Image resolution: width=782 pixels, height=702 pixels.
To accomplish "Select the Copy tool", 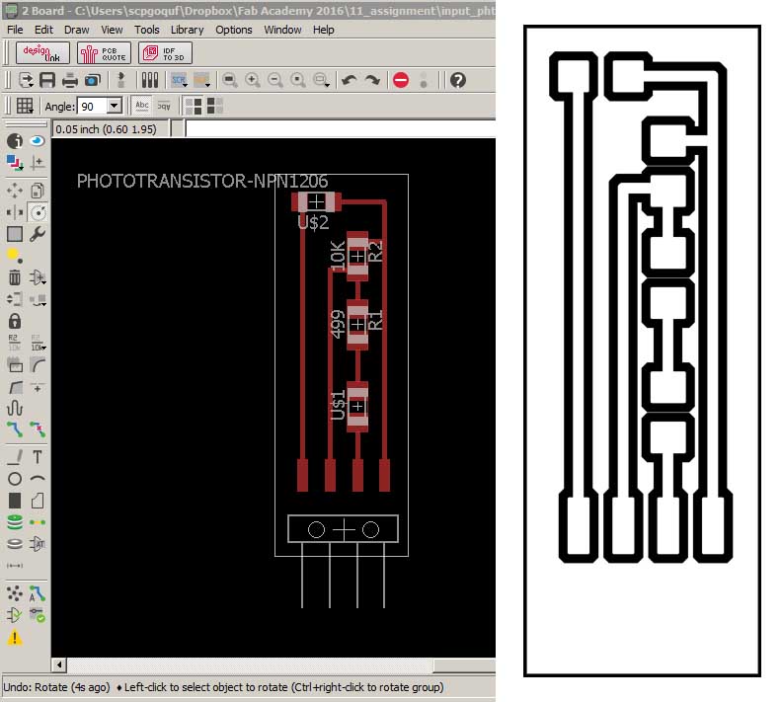I will 38,191.
